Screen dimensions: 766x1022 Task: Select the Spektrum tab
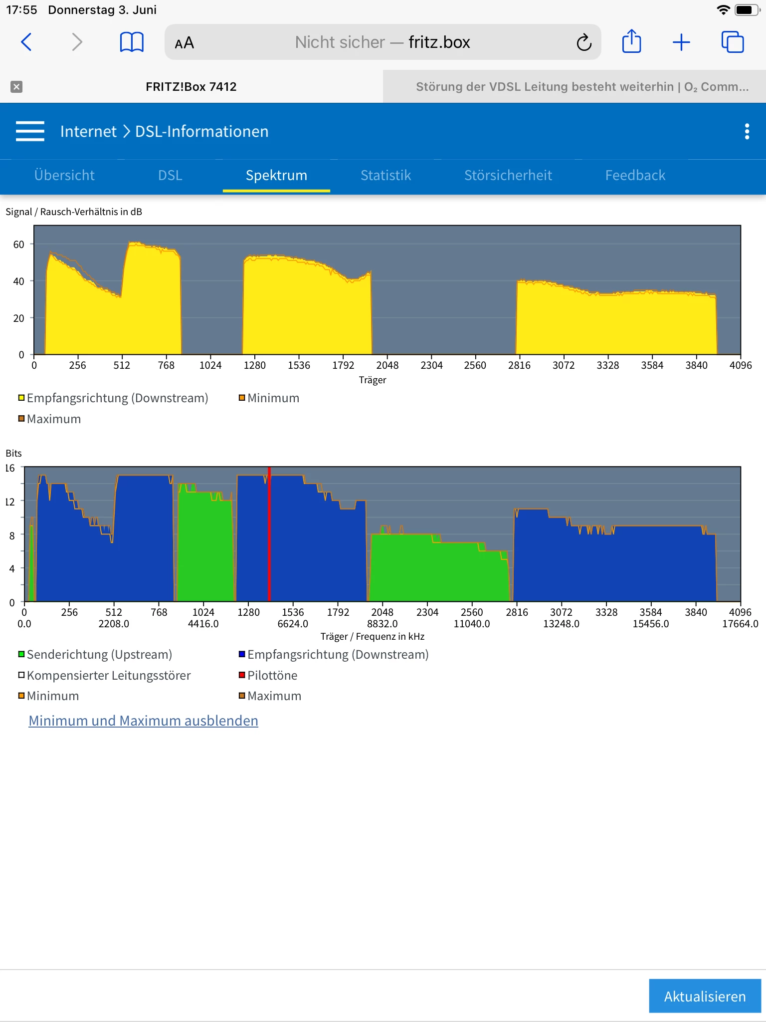(x=276, y=175)
